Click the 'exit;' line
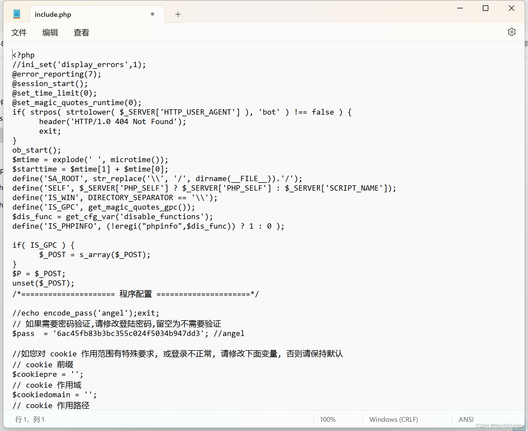 pyautogui.click(x=50, y=131)
